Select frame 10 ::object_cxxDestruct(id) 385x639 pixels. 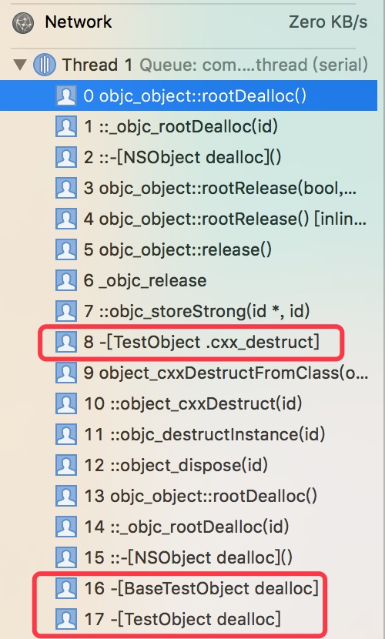coord(189,403)
